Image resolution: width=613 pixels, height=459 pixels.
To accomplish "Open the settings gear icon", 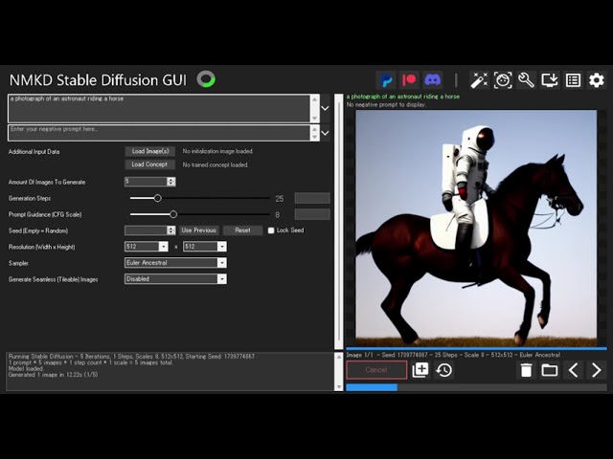I will click(596, 80).
